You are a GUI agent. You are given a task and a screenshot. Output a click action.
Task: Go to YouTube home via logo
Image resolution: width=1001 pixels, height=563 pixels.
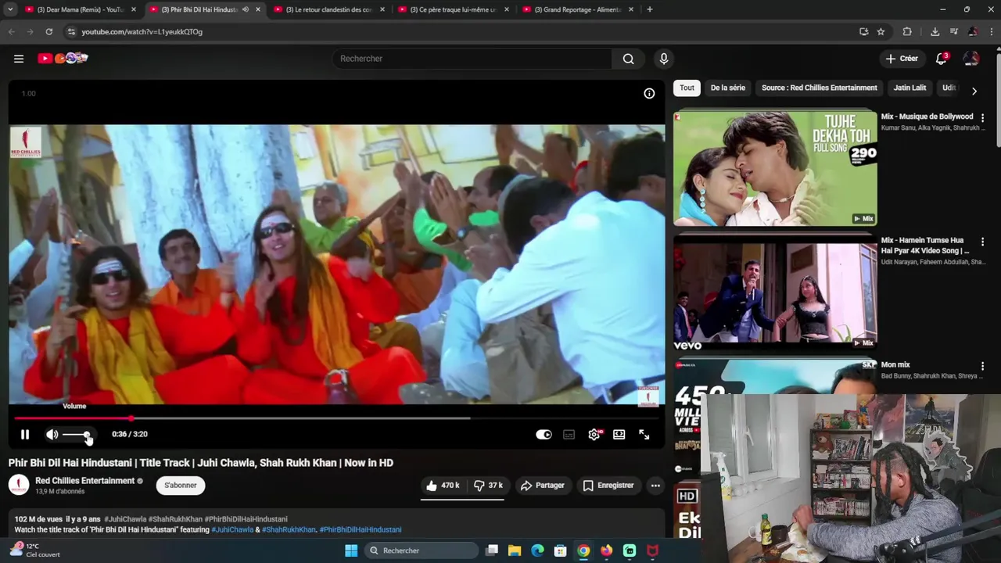(63, 59)
